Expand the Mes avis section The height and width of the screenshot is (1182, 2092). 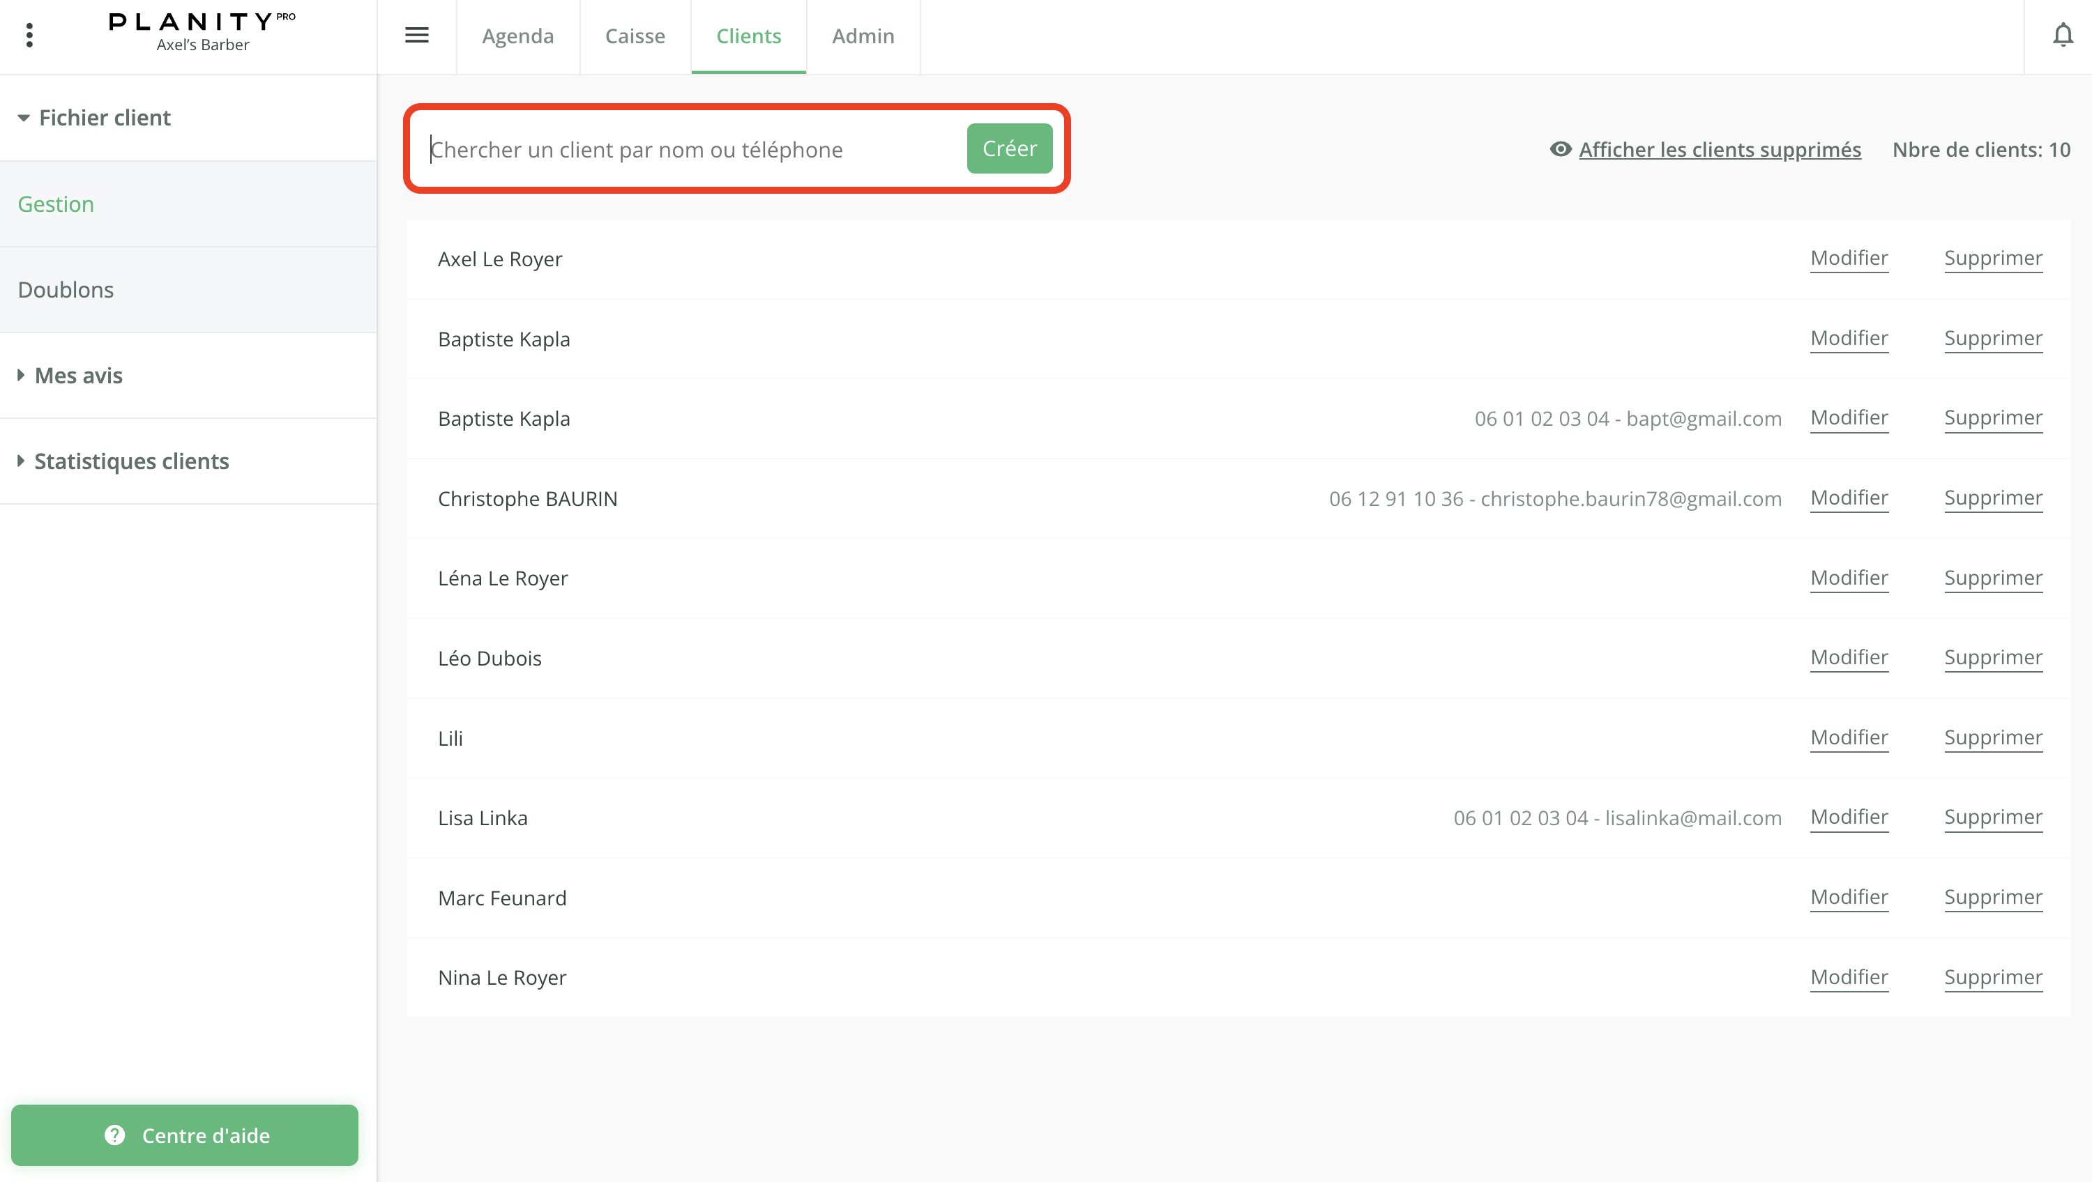[x=78, y=375]
